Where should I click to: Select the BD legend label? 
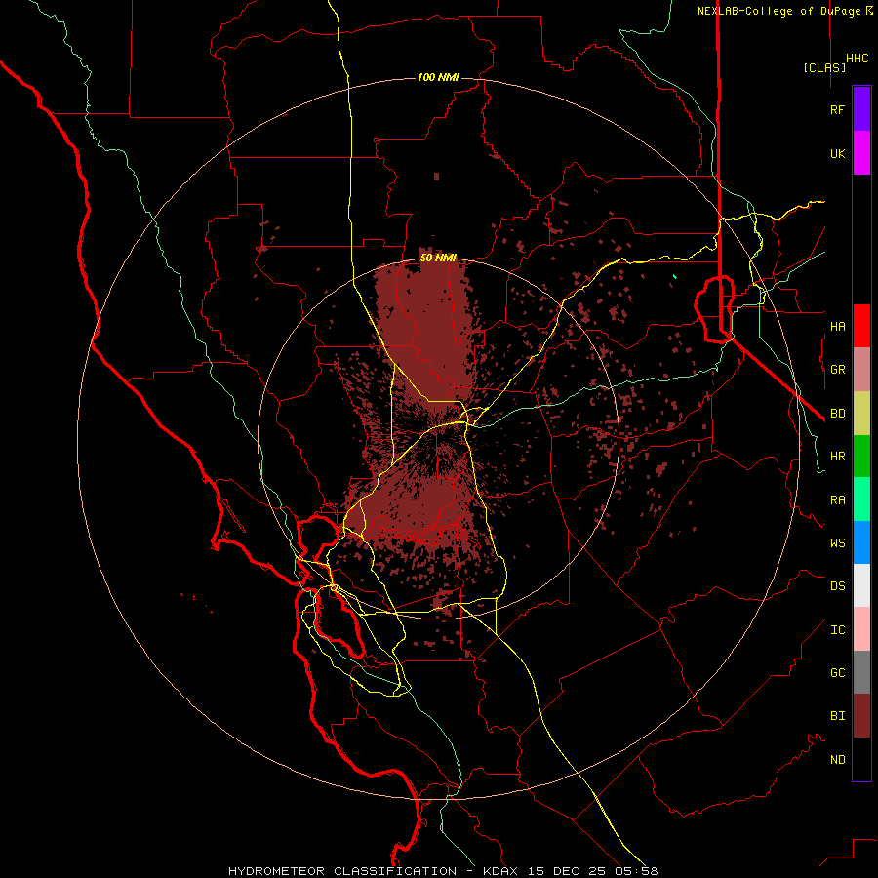coord(837,414)
